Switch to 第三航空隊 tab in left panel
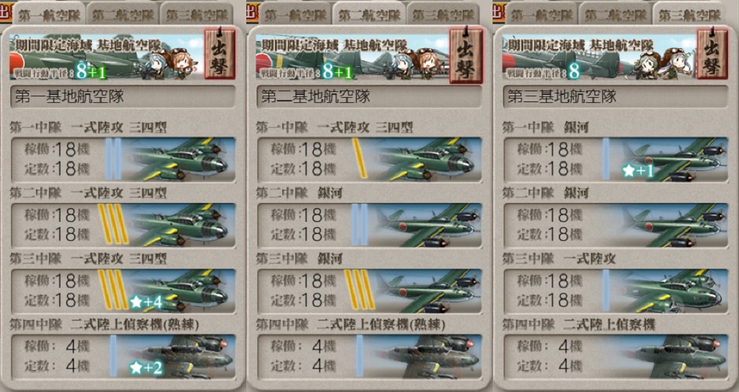Screen dimensions: 739x392 [x=197, y=15]
